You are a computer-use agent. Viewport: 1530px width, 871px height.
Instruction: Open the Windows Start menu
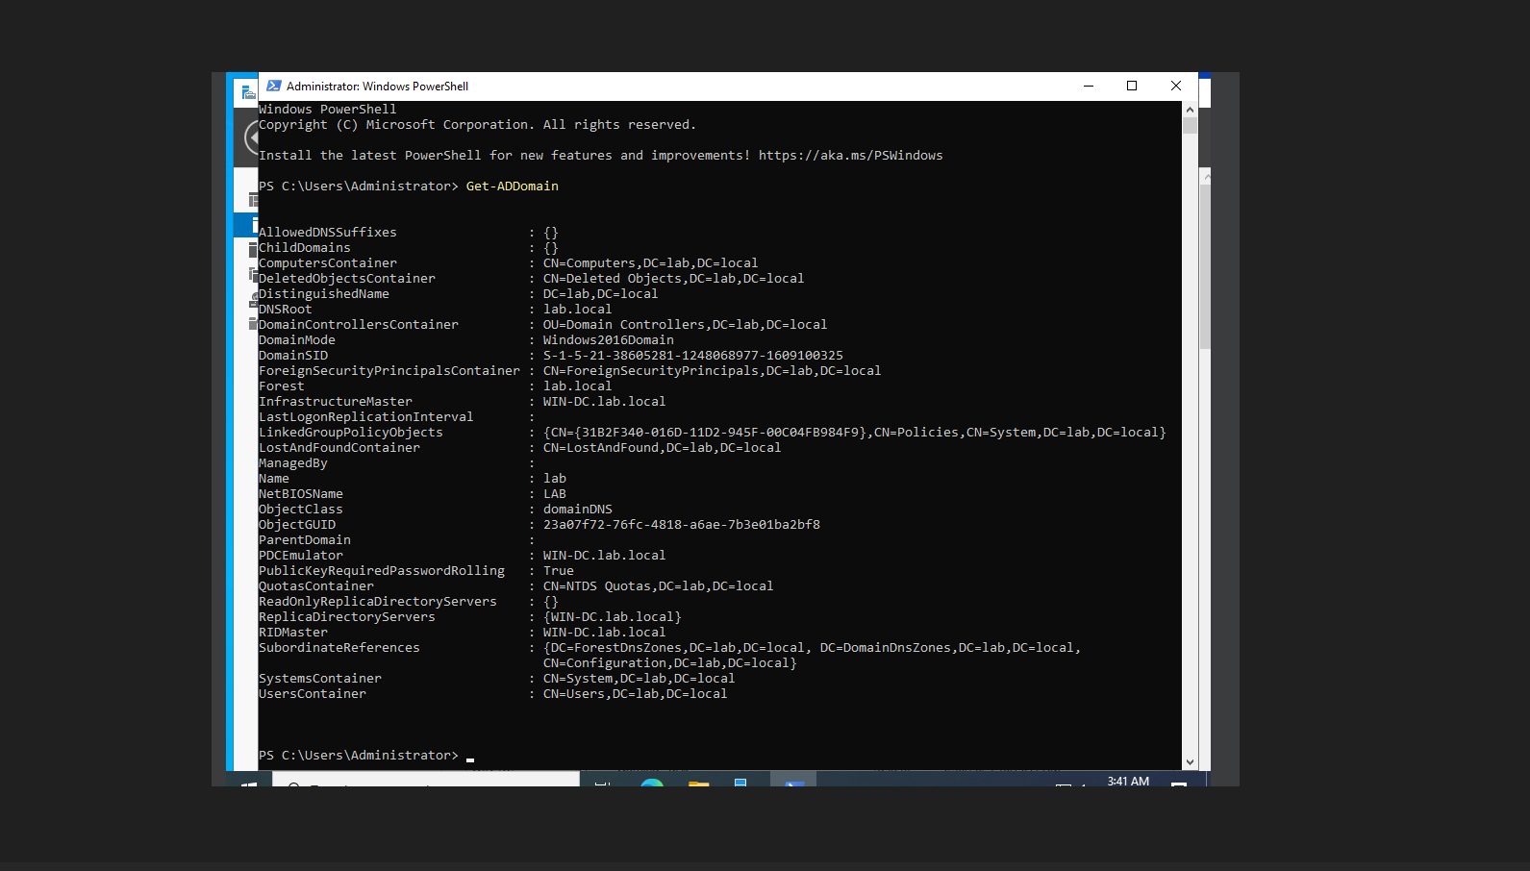coord(249,783)
